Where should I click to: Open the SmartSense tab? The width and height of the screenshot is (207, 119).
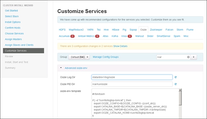pyautogui.click(x=163, y=36)
